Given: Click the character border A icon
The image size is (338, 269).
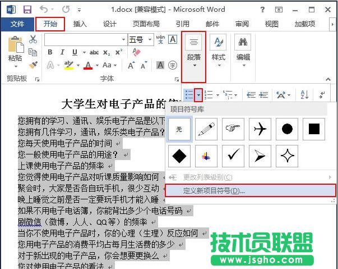Looking at the screenshot, I should (173, 39).
